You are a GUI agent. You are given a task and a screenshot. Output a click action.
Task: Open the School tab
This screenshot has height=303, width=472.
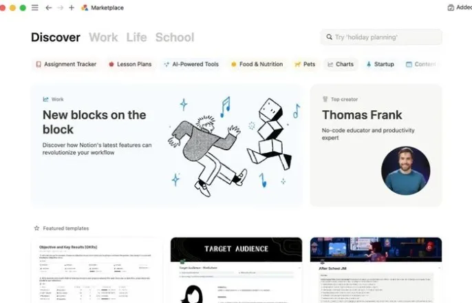[175, 37]
